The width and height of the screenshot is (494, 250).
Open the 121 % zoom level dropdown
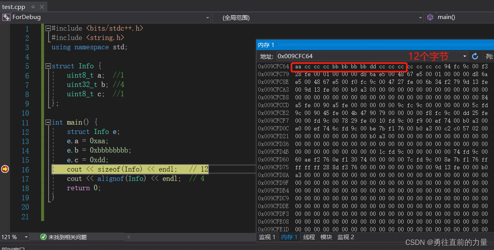tap(26, 237)
